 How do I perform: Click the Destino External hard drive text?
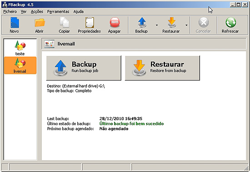coord(76,86)
